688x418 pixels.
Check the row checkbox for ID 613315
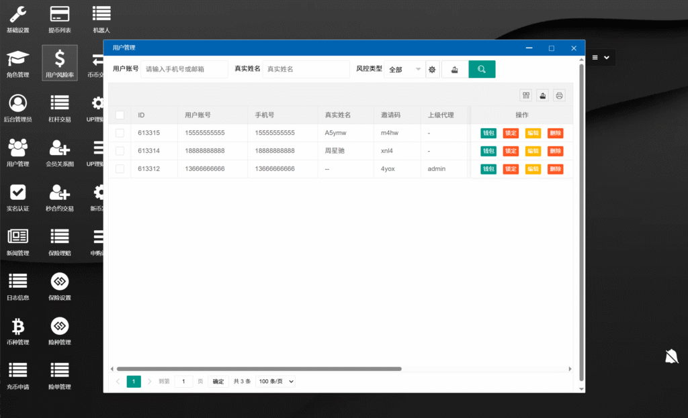tap(120, 133)
